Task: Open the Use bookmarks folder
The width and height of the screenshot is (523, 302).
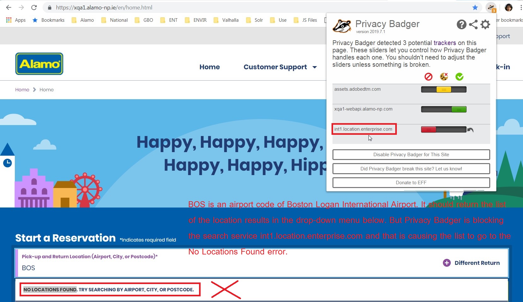Action: coord(279,20)
